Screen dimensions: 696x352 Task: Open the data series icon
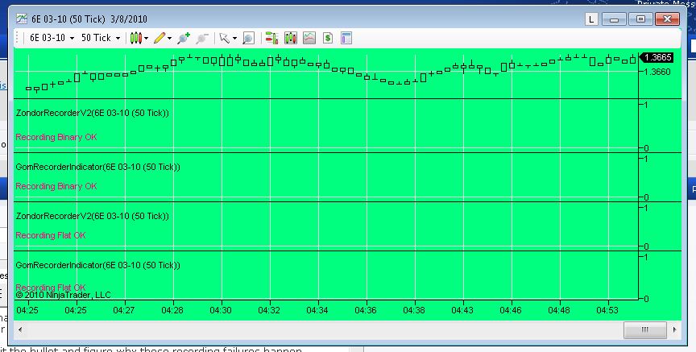coord(291,38)
